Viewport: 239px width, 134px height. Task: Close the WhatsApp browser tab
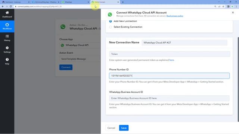(89, 2)
